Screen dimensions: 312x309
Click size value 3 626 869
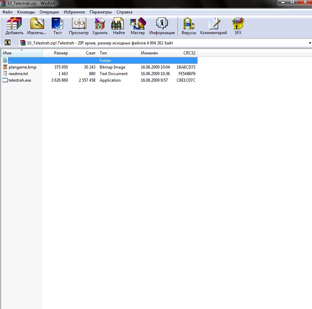click(x=60, y=80)
